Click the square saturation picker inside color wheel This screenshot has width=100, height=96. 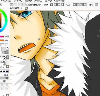pos(1,20)
